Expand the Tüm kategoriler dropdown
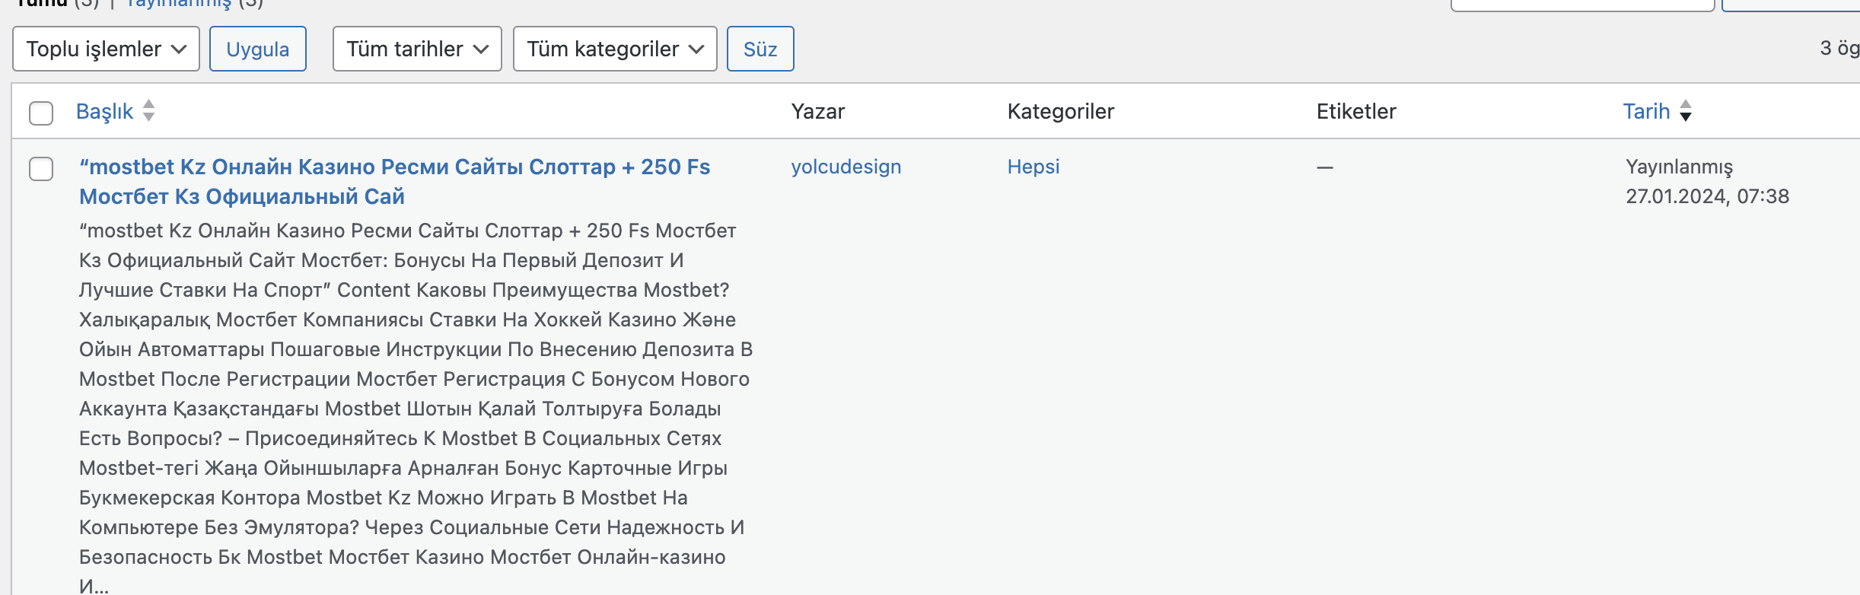The width and height of the screenshot is (1860, 595). (615, 49)
